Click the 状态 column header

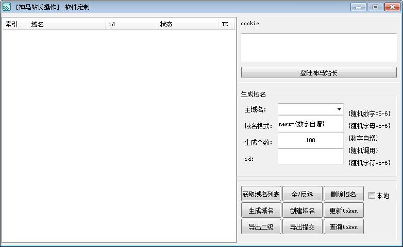[188, 24]
